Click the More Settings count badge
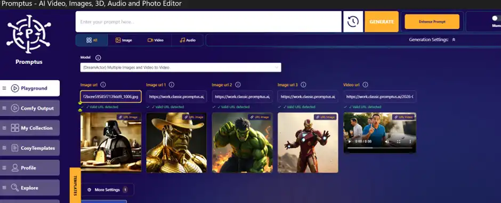The width and height of the screenshot is (501, 203). (125, 190)
